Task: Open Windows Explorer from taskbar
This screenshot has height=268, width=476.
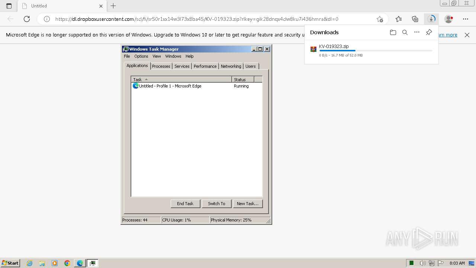Action: coord(42,263)
